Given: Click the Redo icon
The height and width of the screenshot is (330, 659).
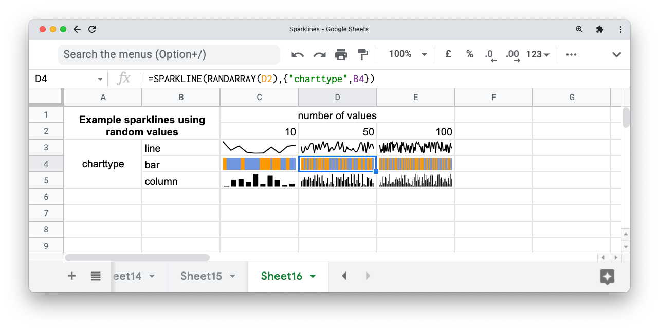Looking at the screenshot, I should [319, 54].
